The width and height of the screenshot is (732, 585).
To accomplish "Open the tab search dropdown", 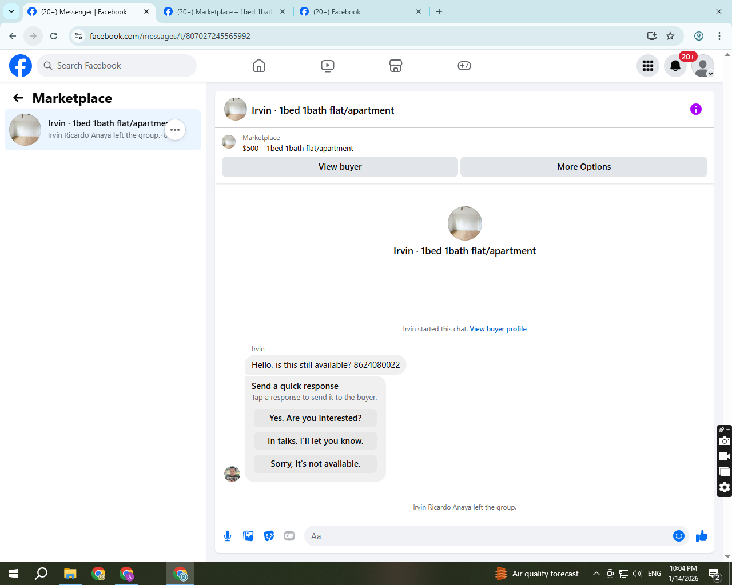I will coord(11,11).
